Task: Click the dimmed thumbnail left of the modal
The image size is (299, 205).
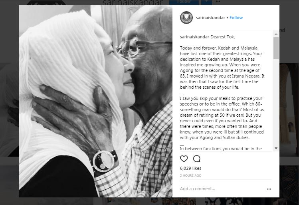Action: [x=9, y=110]
